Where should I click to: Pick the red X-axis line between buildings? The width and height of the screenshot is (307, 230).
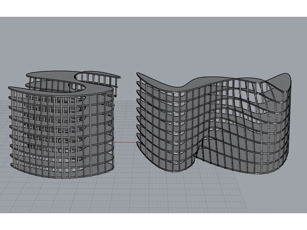click(126, 143)
